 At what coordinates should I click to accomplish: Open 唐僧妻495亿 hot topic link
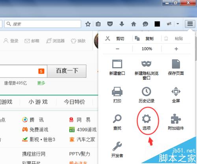(15, 83)
